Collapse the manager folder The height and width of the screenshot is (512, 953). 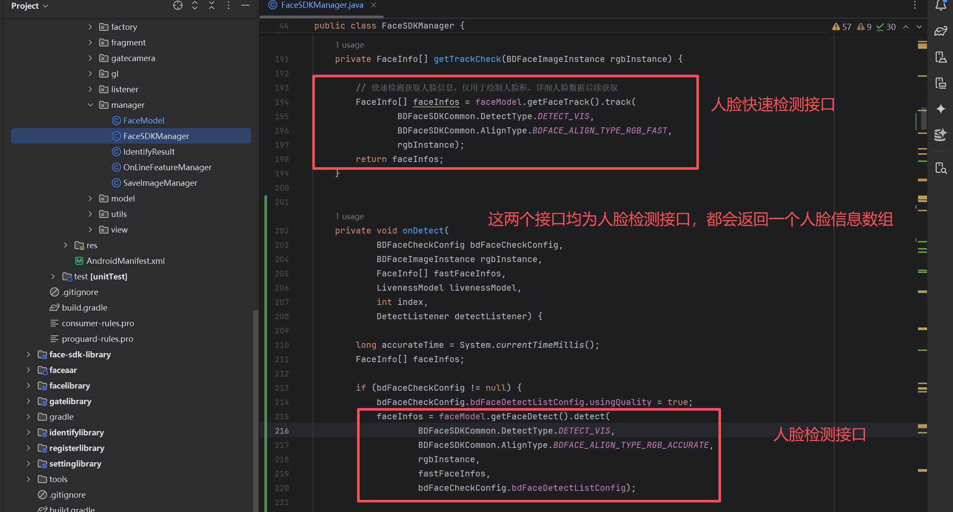(90, 105)
